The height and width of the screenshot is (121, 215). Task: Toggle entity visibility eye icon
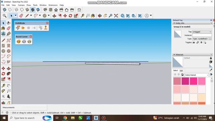194,43
